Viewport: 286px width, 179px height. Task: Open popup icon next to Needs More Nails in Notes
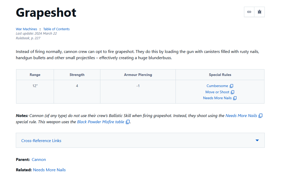[x=261, y=116]
